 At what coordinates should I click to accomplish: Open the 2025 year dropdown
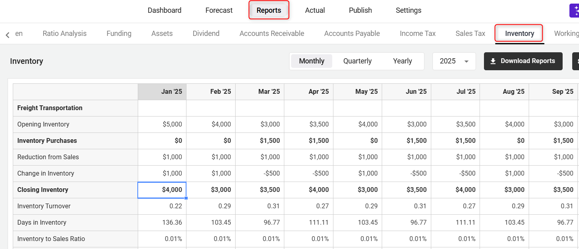(x=454, y=61)
